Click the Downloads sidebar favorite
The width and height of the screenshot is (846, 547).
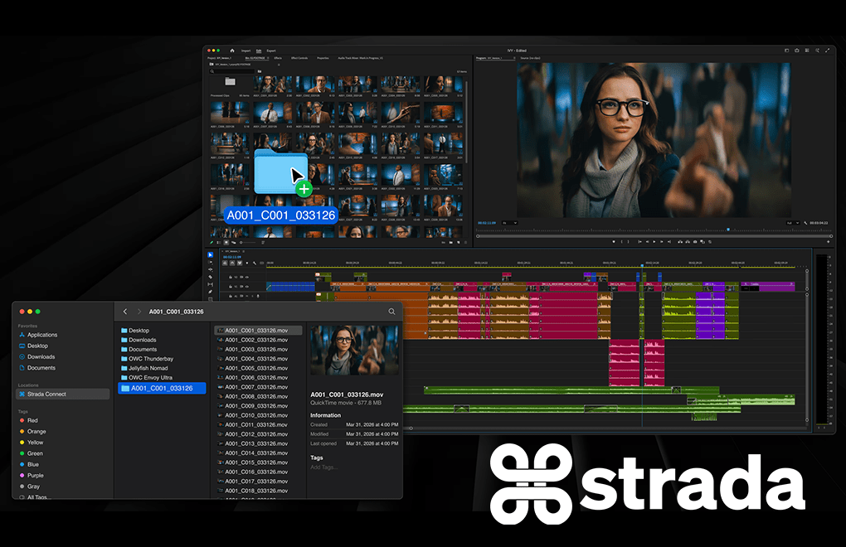[x=41, y=356]
